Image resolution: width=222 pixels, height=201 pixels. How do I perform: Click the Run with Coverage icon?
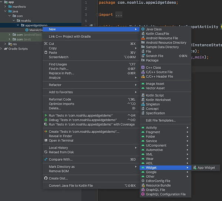click(x=46, y=124)
